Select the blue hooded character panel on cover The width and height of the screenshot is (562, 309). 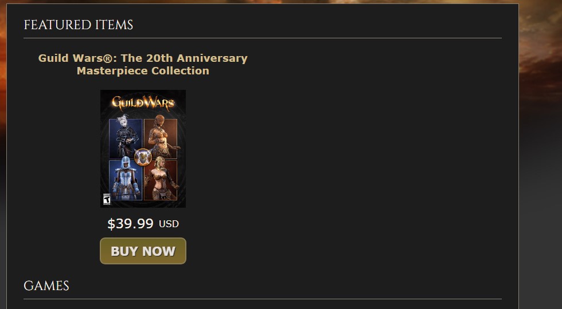click(126, 180)
